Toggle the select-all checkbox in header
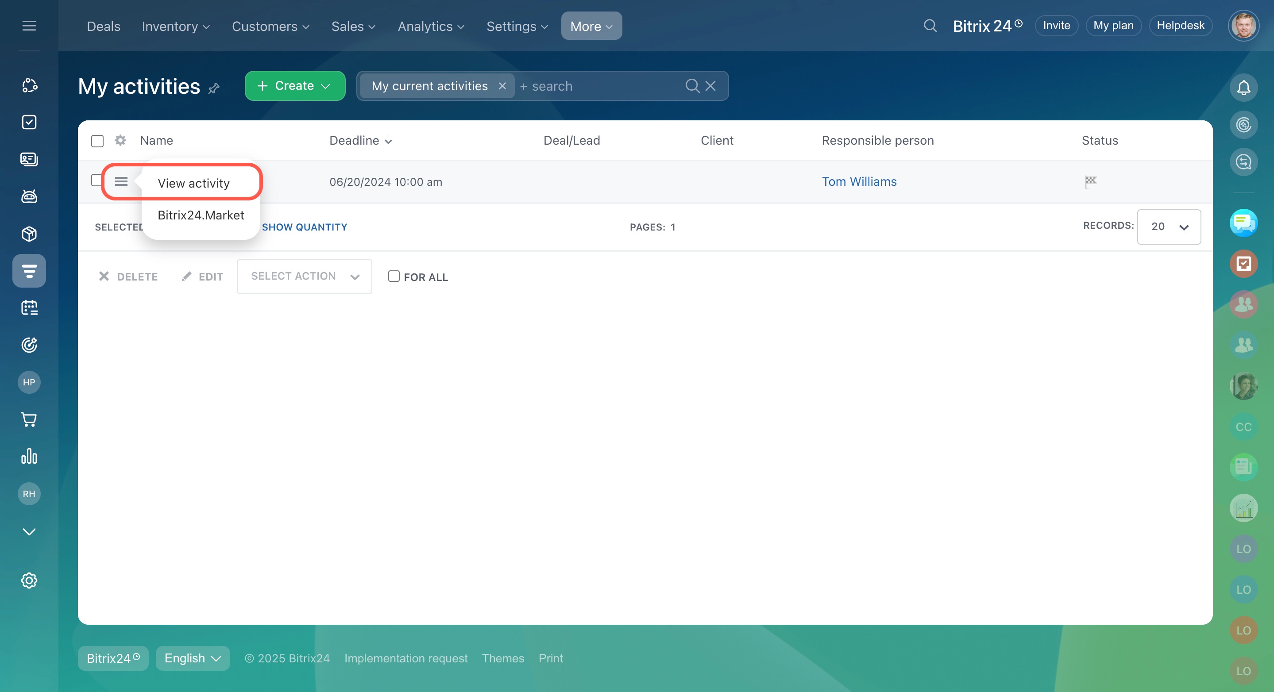 97,141
